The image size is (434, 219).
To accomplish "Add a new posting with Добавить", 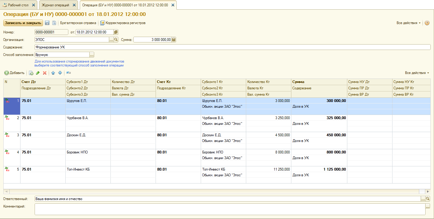I will (x=14, y=73).
